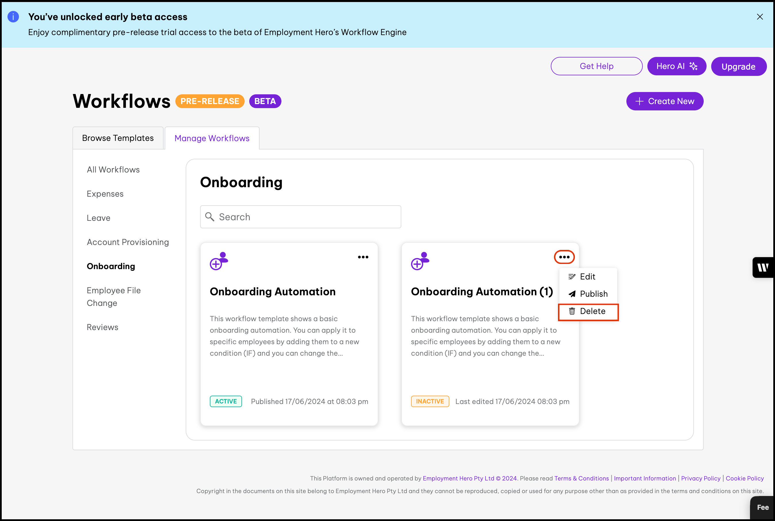Show Account Provisioning workflows

click(x=128, y=242)
